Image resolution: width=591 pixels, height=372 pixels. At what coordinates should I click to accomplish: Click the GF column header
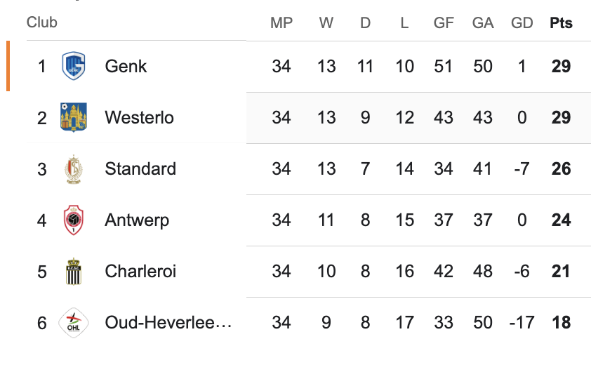pyautogui.click(x=444, y=23)
